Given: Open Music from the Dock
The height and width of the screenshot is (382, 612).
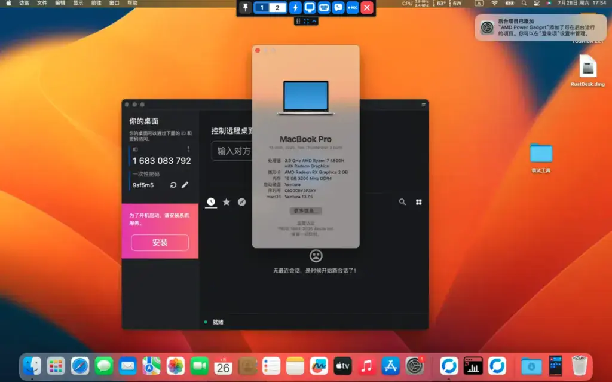Looking at the screenshot, I should click(366, 366).
